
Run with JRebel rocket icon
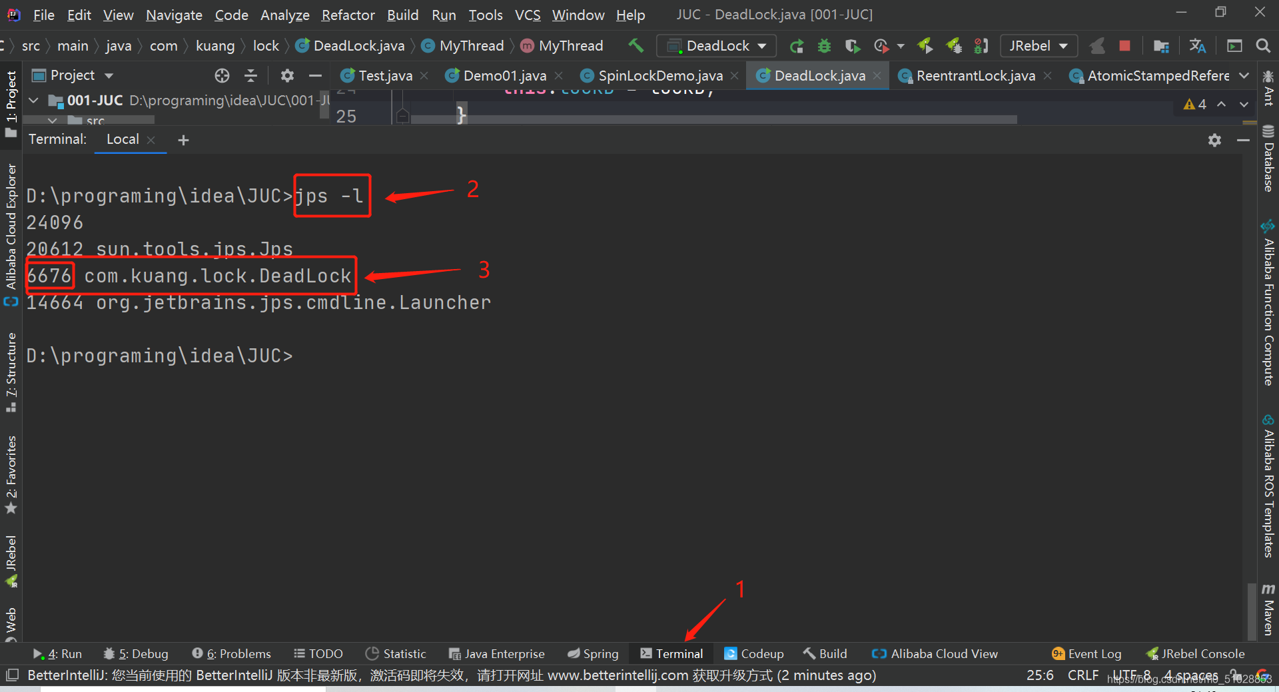[x=925, y=46]
